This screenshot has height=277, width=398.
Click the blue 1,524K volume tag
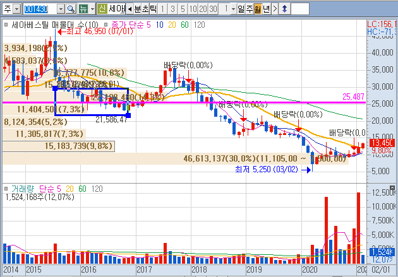point(382,252)
